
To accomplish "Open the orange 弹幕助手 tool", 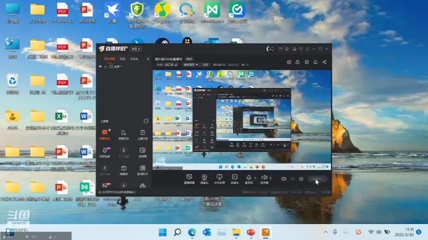I will click(x=105, y=135).
